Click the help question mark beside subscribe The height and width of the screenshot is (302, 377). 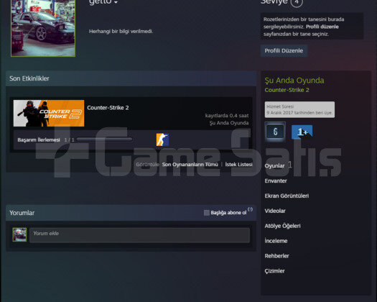[250, 209]
